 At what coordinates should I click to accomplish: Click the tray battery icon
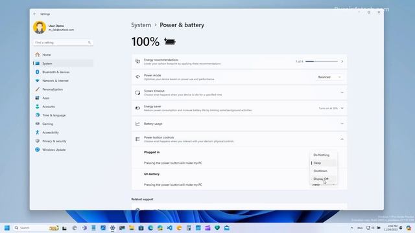click(x=379, y=228)
